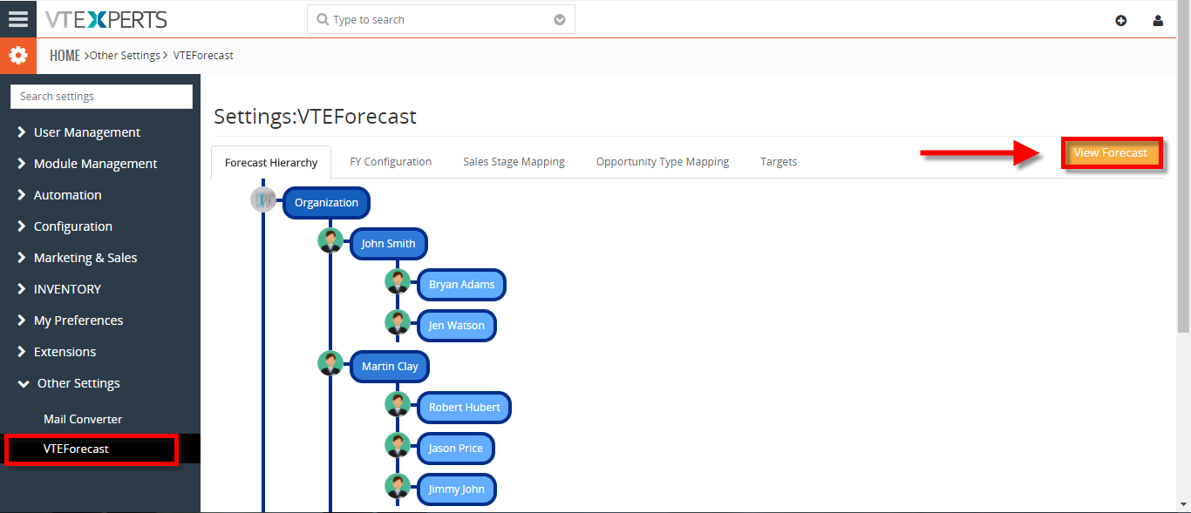Focus the Search settings field
The width and height of the screenshot is (1191, 513).
tap(101, 97)
